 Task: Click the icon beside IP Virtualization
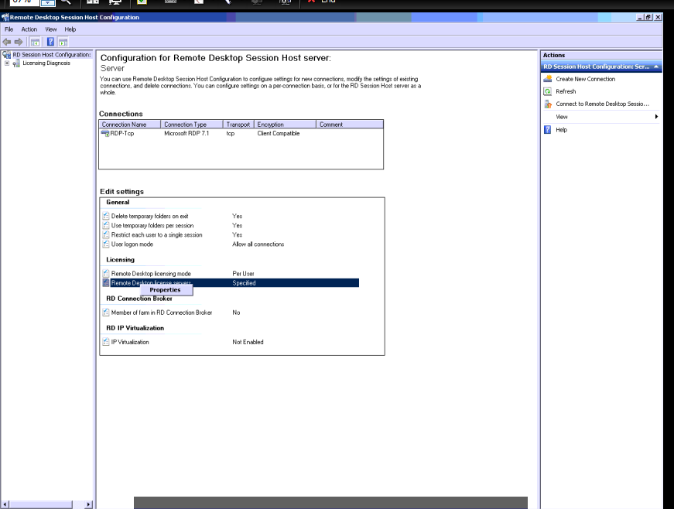tap(106, 342)
